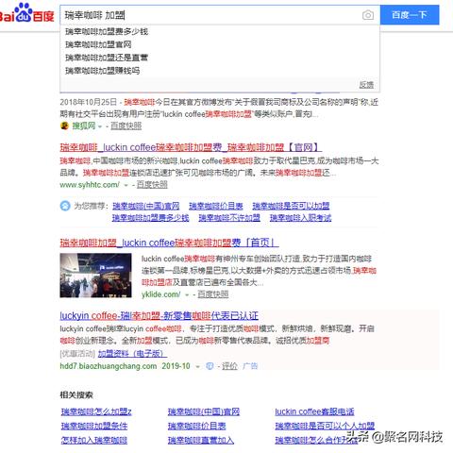
Task: Click the luckin coffee store thumbnail
Action: click(95, 276)
